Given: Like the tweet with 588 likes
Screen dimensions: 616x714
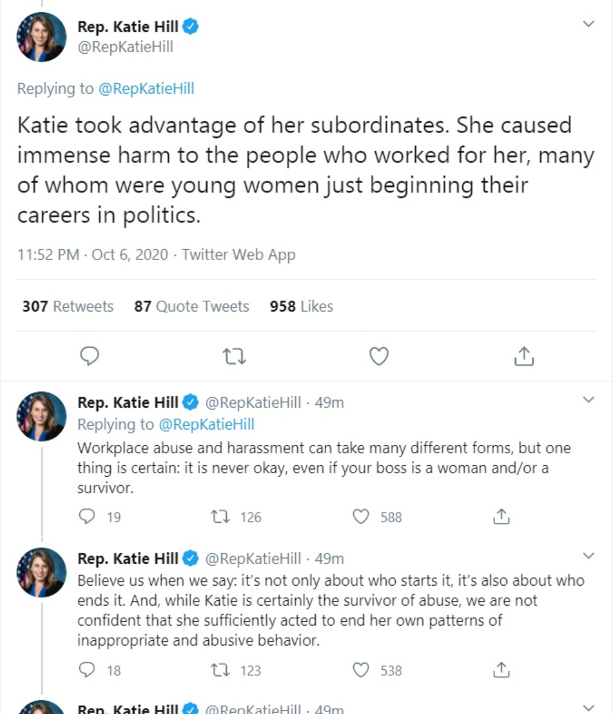Looking at the screenshot, I should pyautogui.click(x=361, y=517).
